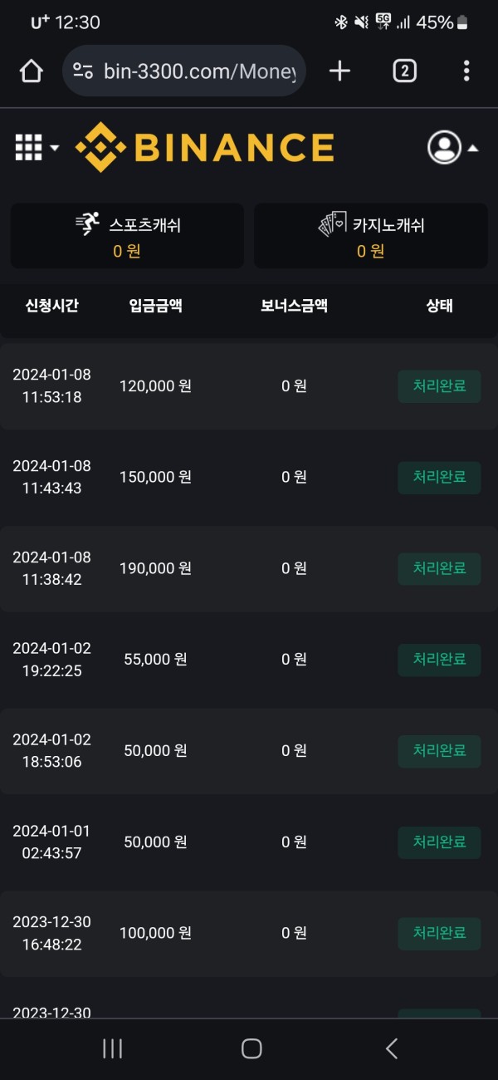Tap the 신청시간 column header
The width and height of the screenshot is (498, 1080).
52,306
